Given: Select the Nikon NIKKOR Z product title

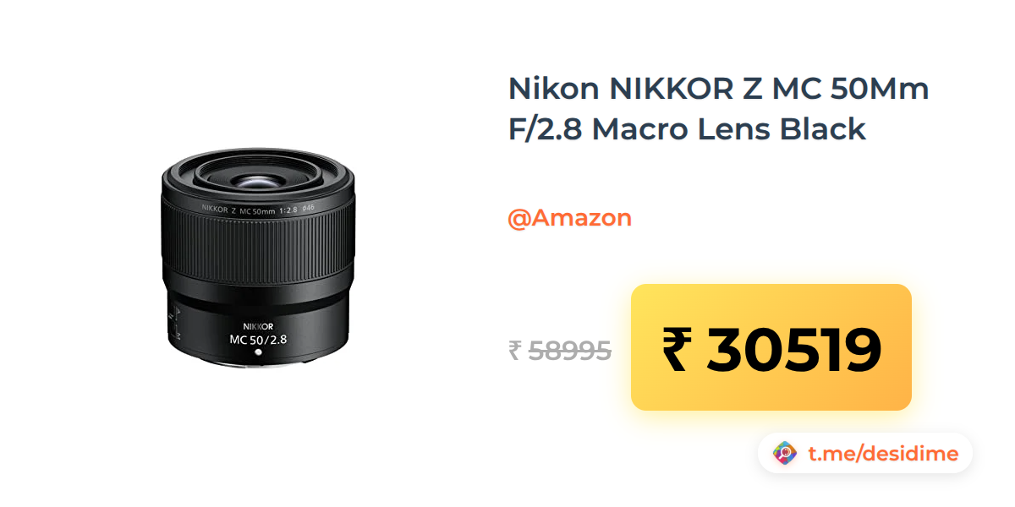Looking at the screenshot, I should [x=719, y=109].
